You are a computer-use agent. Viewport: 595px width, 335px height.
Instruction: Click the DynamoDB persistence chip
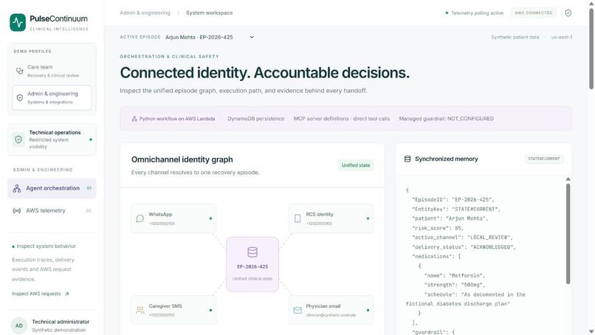click(255, 119)
